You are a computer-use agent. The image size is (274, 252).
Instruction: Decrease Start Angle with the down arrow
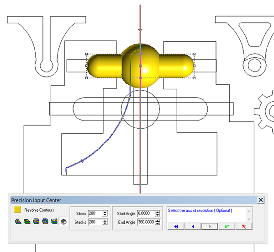(x=157, y=215)
